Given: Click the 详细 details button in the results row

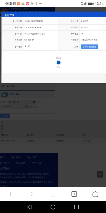Looking at the screenshot, I should tap(87, 141).
